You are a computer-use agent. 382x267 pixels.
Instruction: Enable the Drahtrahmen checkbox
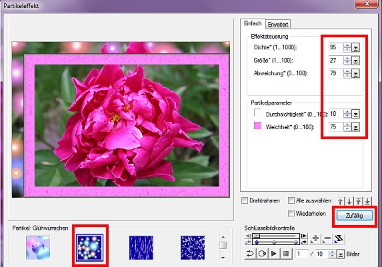[245, 200]
